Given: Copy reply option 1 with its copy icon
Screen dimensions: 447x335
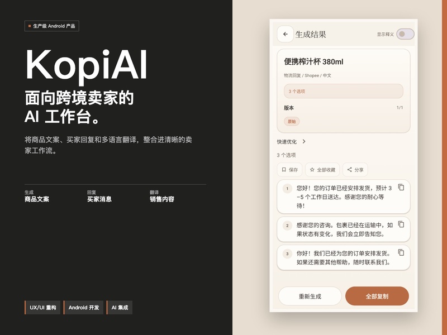Looking at the screenshot, I should point(401,187).
